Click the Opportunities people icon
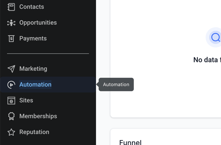Screen dimensions: 221x145 (11, 23)
